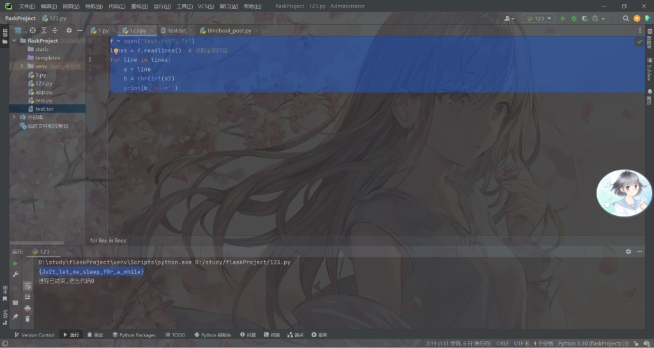Pin the run tab with the pin icon
654x348 pixels.
pyautogui.click(x=15, y=316)
